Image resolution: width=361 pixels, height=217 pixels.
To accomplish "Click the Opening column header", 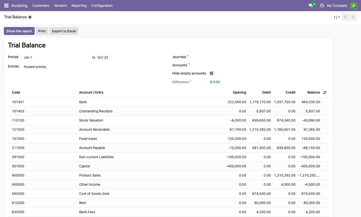I will [x=239, y=92].
